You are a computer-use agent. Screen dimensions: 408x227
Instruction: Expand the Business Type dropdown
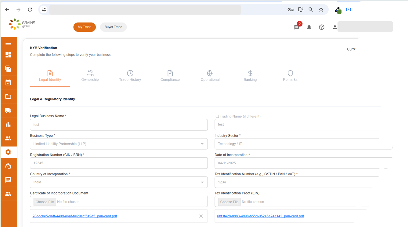pos(119,144)
